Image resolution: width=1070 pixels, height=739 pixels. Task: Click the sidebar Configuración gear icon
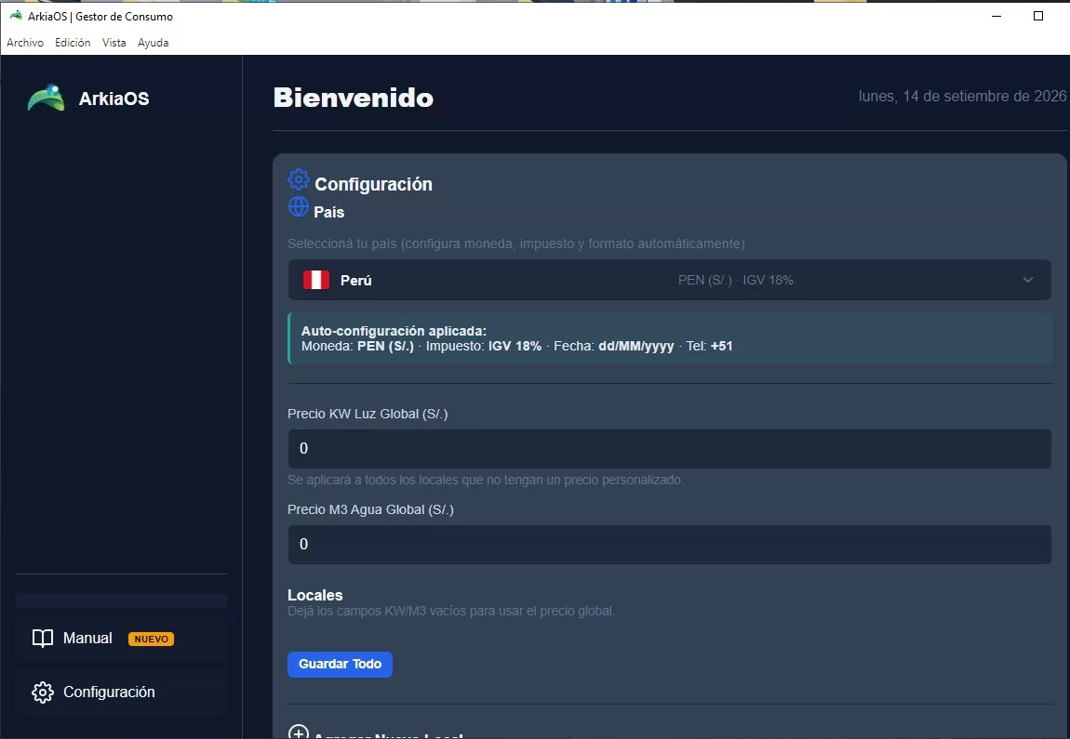click(42, 692)
